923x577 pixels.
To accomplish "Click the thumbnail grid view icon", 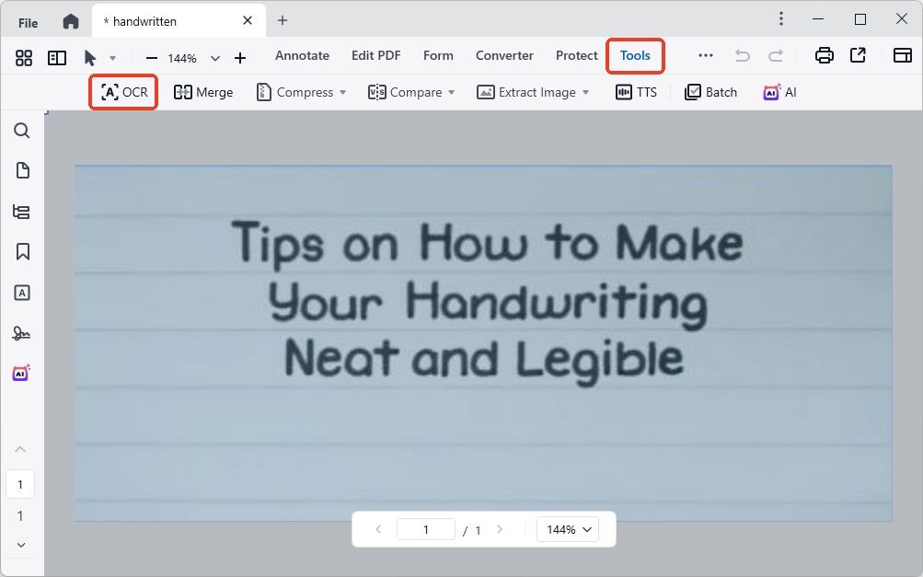I will pyautogui.click(x=24, y=58).
